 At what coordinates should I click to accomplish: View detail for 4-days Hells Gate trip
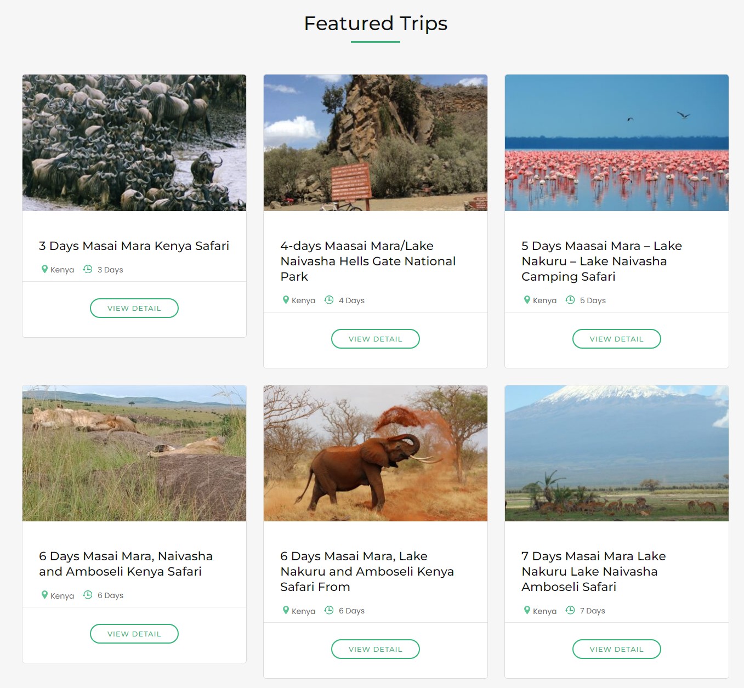(376, 339)
